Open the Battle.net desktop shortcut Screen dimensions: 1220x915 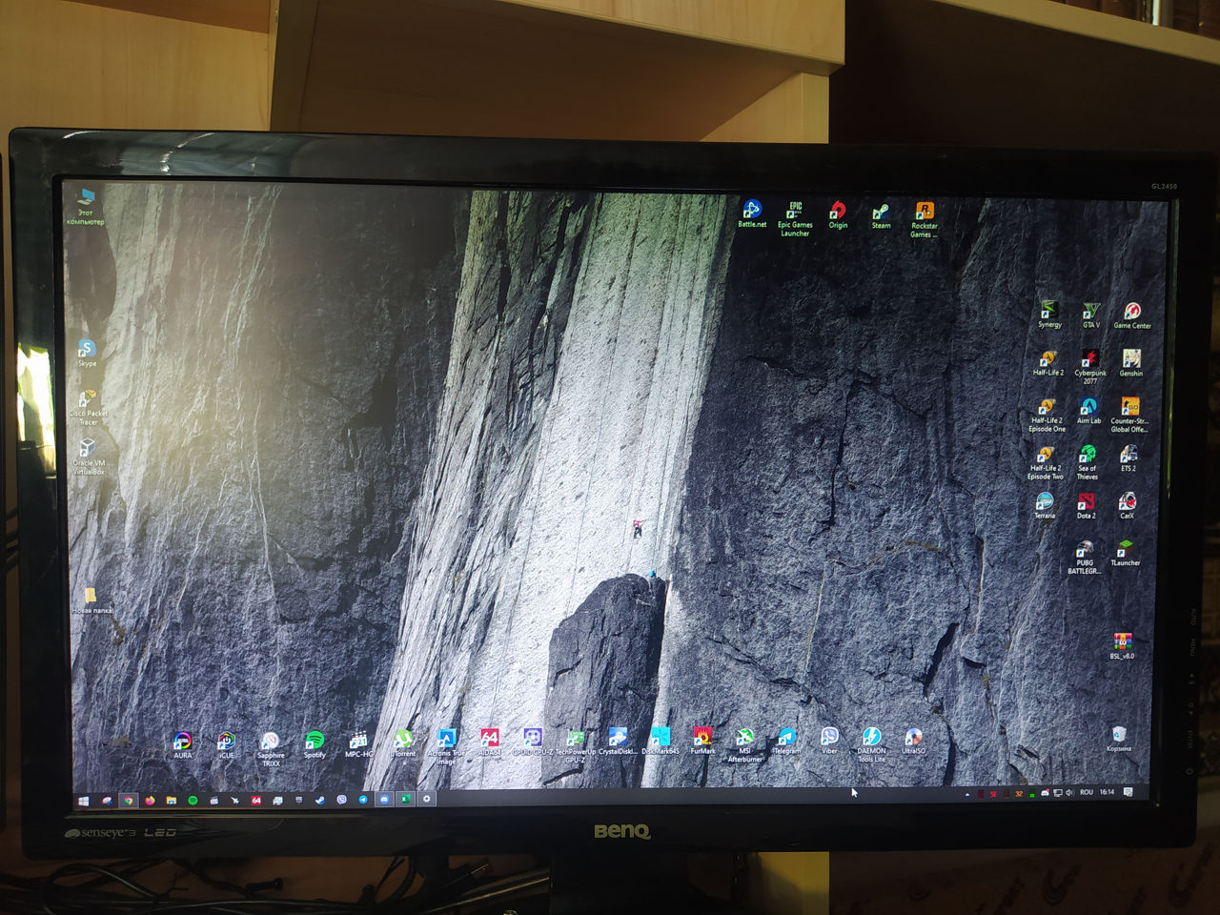[752, 213]
